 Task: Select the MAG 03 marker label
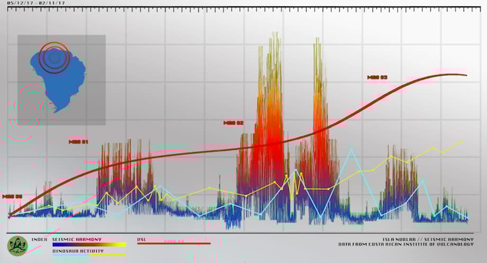[x=377, y=78]
